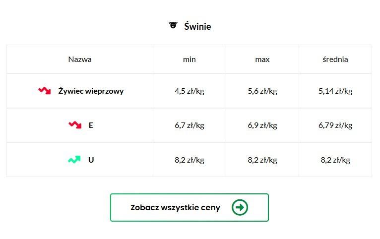380x239 pixels.
Task: Select the Żywiec wieprzowy row name
Action: 91,91
